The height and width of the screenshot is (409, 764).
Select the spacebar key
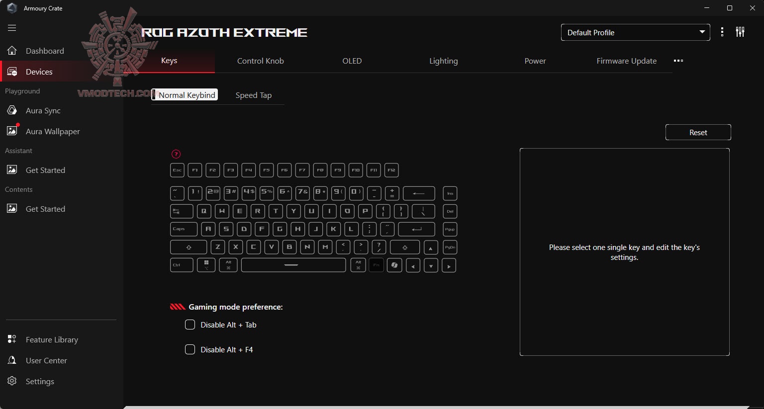293,265
